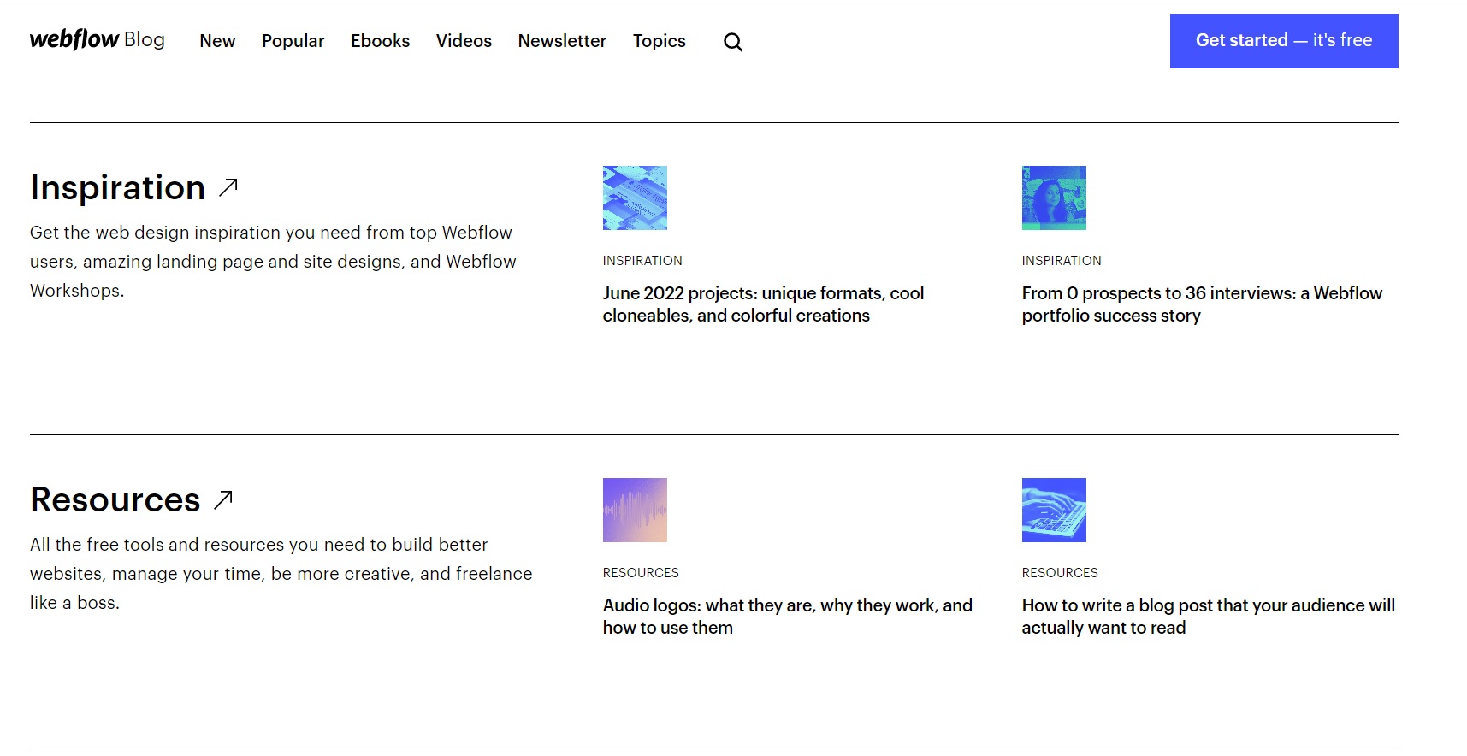This screenshot has width=1467, height=756.
Task: Open the June 2022 projects thumbnail
Action: pos(635,198)
